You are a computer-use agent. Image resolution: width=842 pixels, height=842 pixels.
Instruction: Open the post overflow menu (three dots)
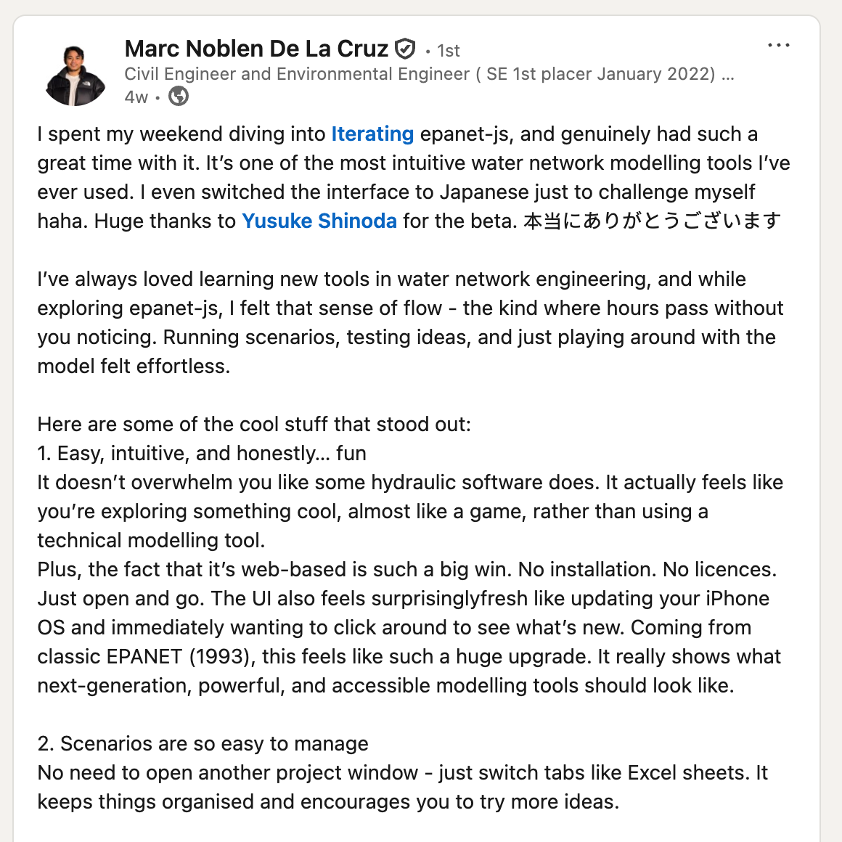point(778,45)
